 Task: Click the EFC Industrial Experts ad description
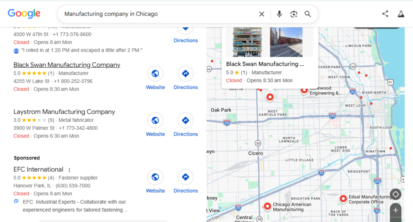[75, 206]
